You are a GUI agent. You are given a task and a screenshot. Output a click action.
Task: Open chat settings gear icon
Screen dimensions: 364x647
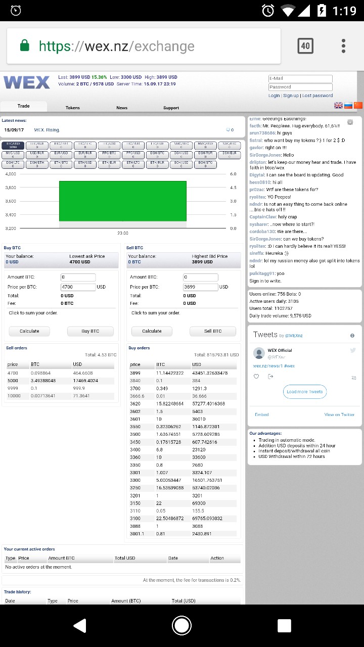click(x=350, y=122)
